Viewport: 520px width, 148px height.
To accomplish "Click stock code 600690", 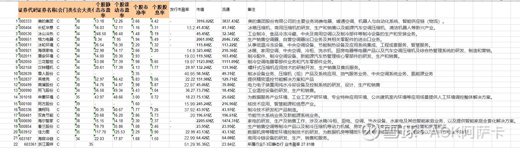I will [x=25, y=121].
